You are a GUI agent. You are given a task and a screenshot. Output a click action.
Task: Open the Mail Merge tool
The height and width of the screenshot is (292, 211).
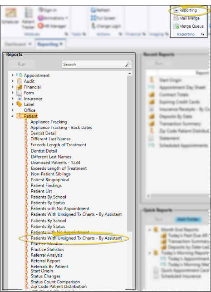point(186,18)
